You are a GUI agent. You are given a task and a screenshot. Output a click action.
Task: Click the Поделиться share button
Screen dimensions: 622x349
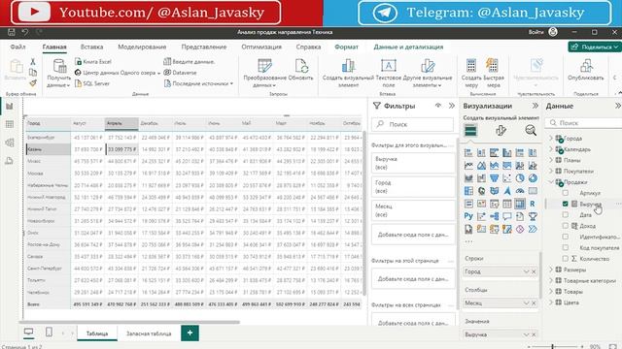pos(594,47)
